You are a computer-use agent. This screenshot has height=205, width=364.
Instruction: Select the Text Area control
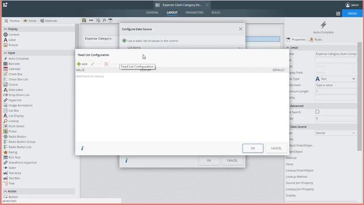click(13, 173)
